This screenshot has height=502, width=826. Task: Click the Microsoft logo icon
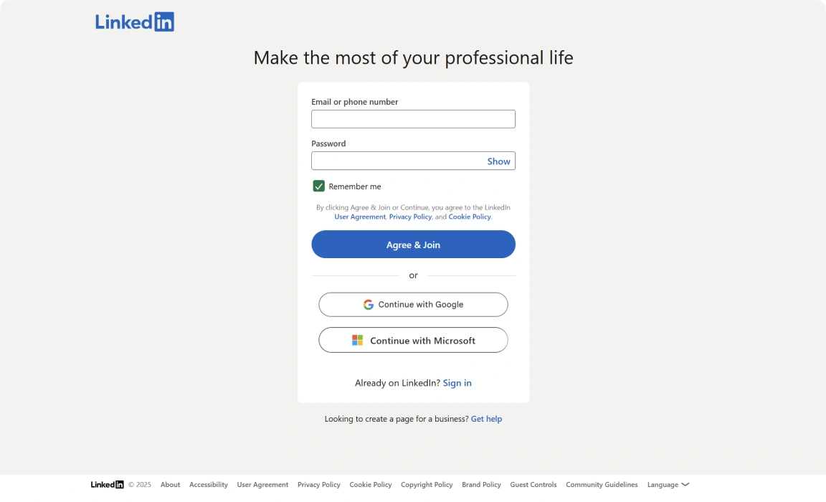pos(357,341)
